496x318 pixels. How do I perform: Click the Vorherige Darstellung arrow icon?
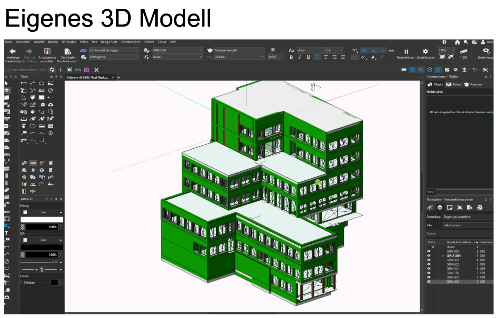(13, 51)
